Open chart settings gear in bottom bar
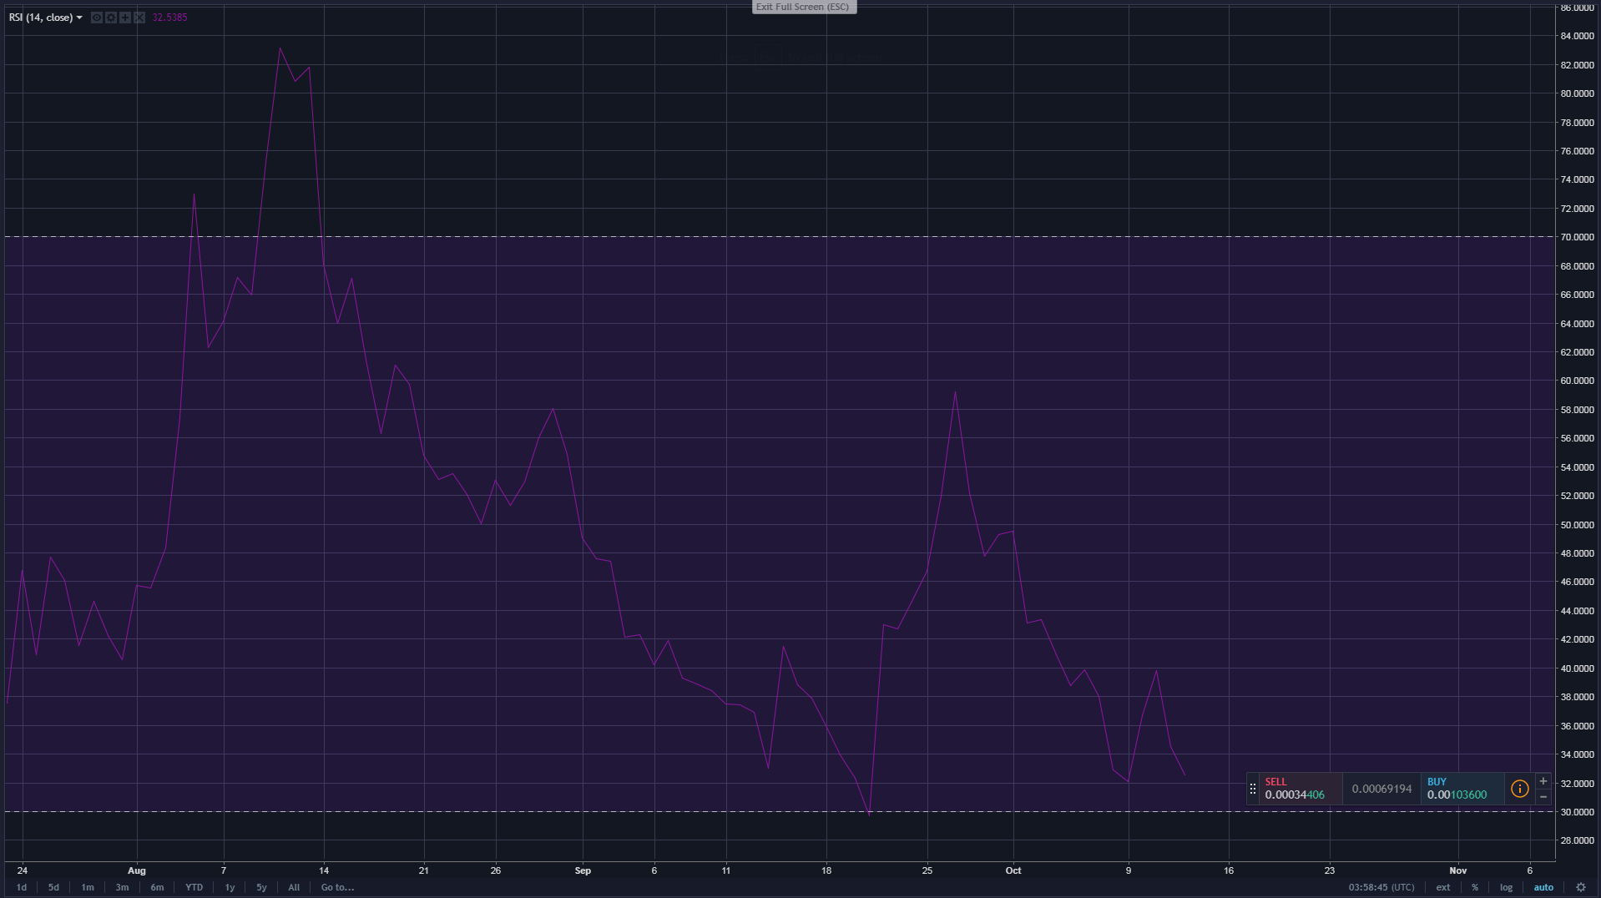 click(1580, 887)
